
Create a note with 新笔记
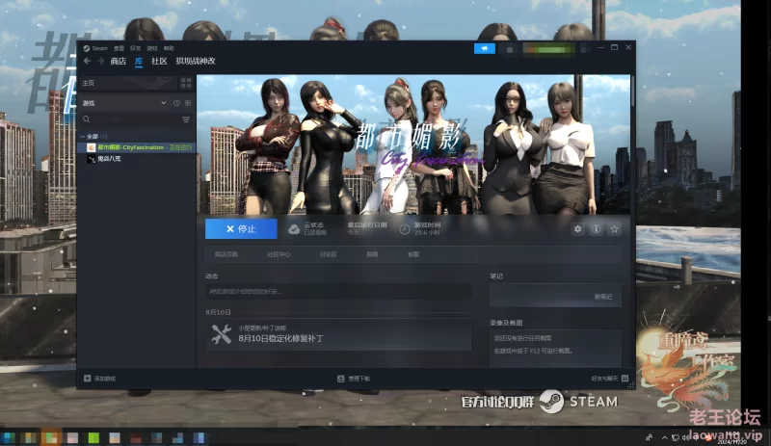point(603,297)
